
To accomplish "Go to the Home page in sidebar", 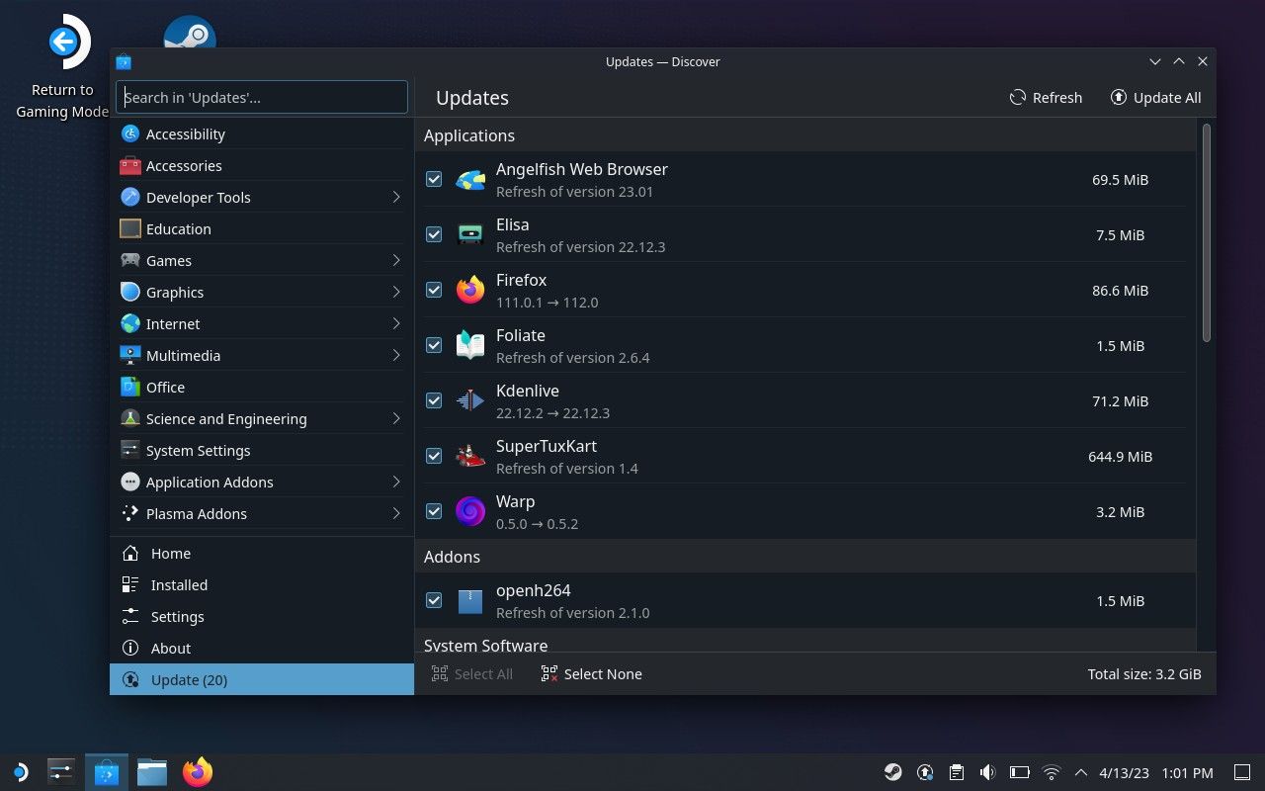I will 262,554.
